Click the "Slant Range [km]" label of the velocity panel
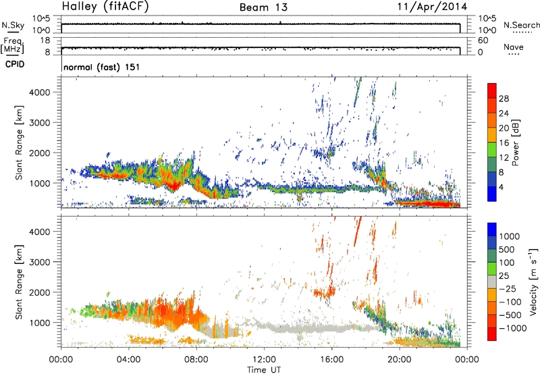The width and height of the screenshot is (540, 374). click(x=19, y=282)
